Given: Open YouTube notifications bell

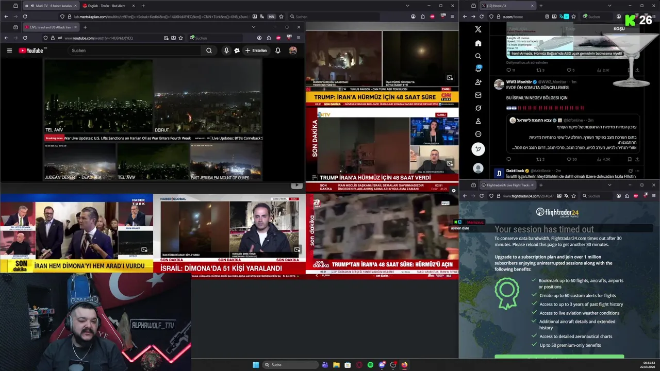Looking at the screenshot, I should pos(278,50).
